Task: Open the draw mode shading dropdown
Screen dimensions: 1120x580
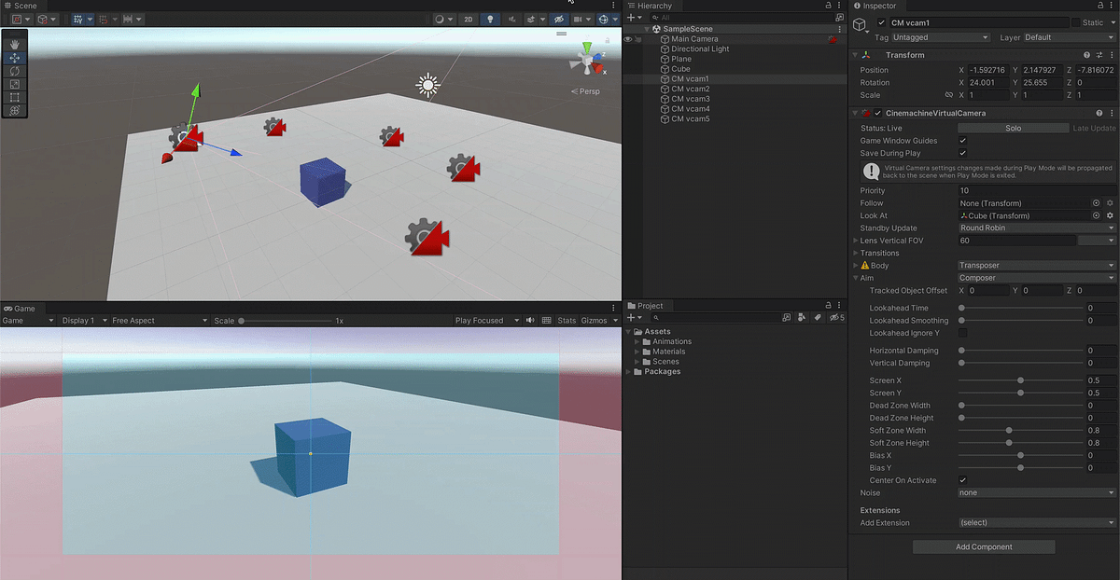Action: pyautogui.click(x=444, y=19)
